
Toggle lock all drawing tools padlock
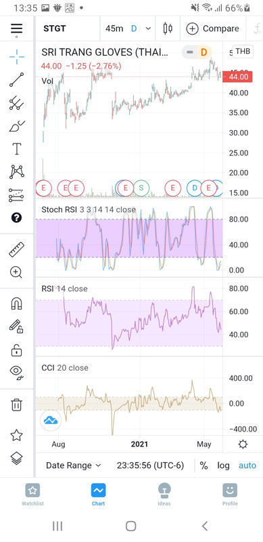[16, 350]
